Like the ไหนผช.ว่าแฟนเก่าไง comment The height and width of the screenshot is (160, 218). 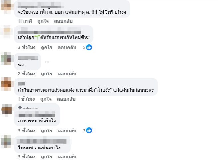[x=47, y=157]
